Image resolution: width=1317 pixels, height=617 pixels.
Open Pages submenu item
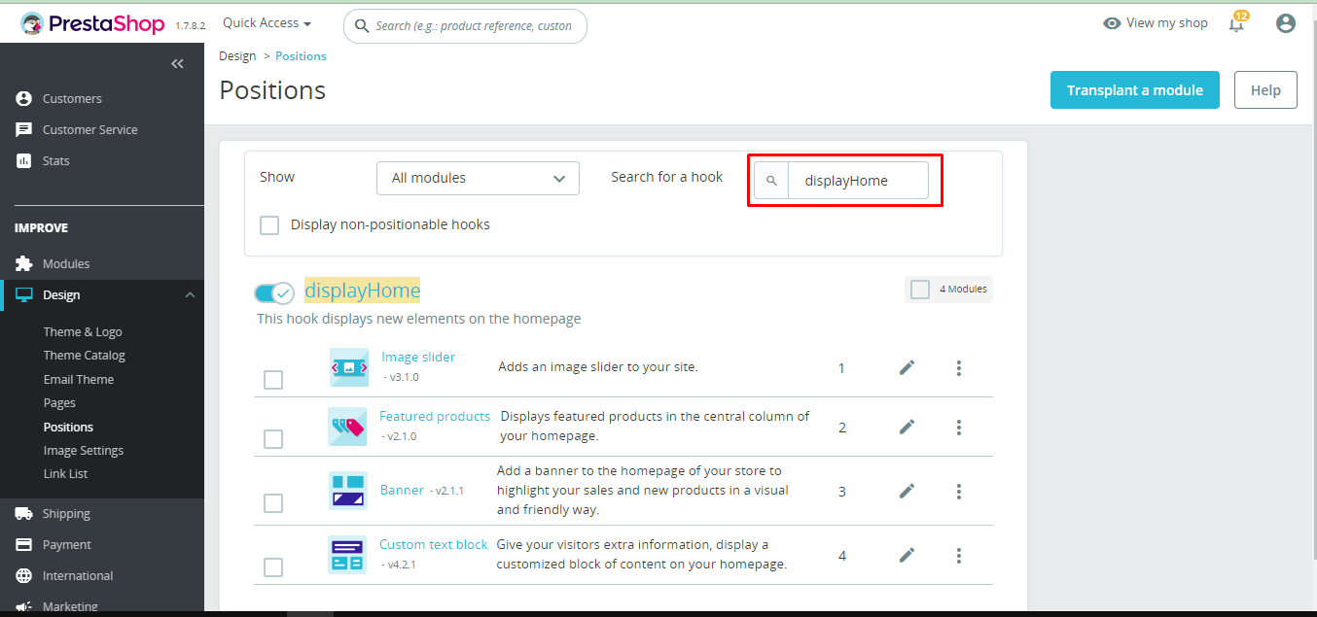59,402
